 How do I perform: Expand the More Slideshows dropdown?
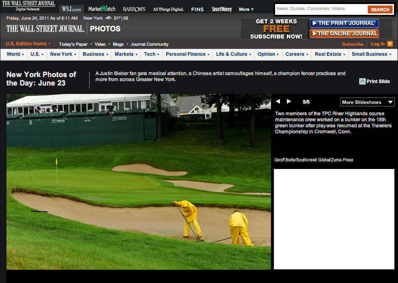tap(367, 102)
